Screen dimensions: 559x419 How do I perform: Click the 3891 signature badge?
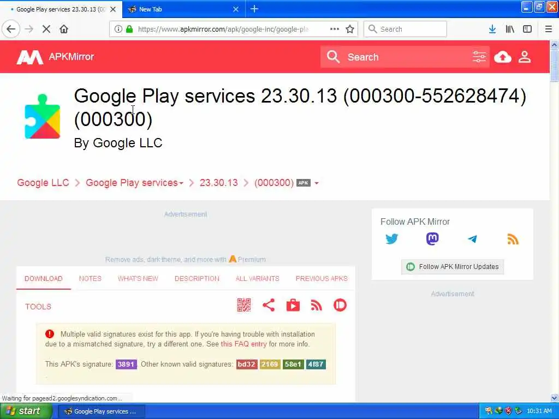click(x=126, y=364)
